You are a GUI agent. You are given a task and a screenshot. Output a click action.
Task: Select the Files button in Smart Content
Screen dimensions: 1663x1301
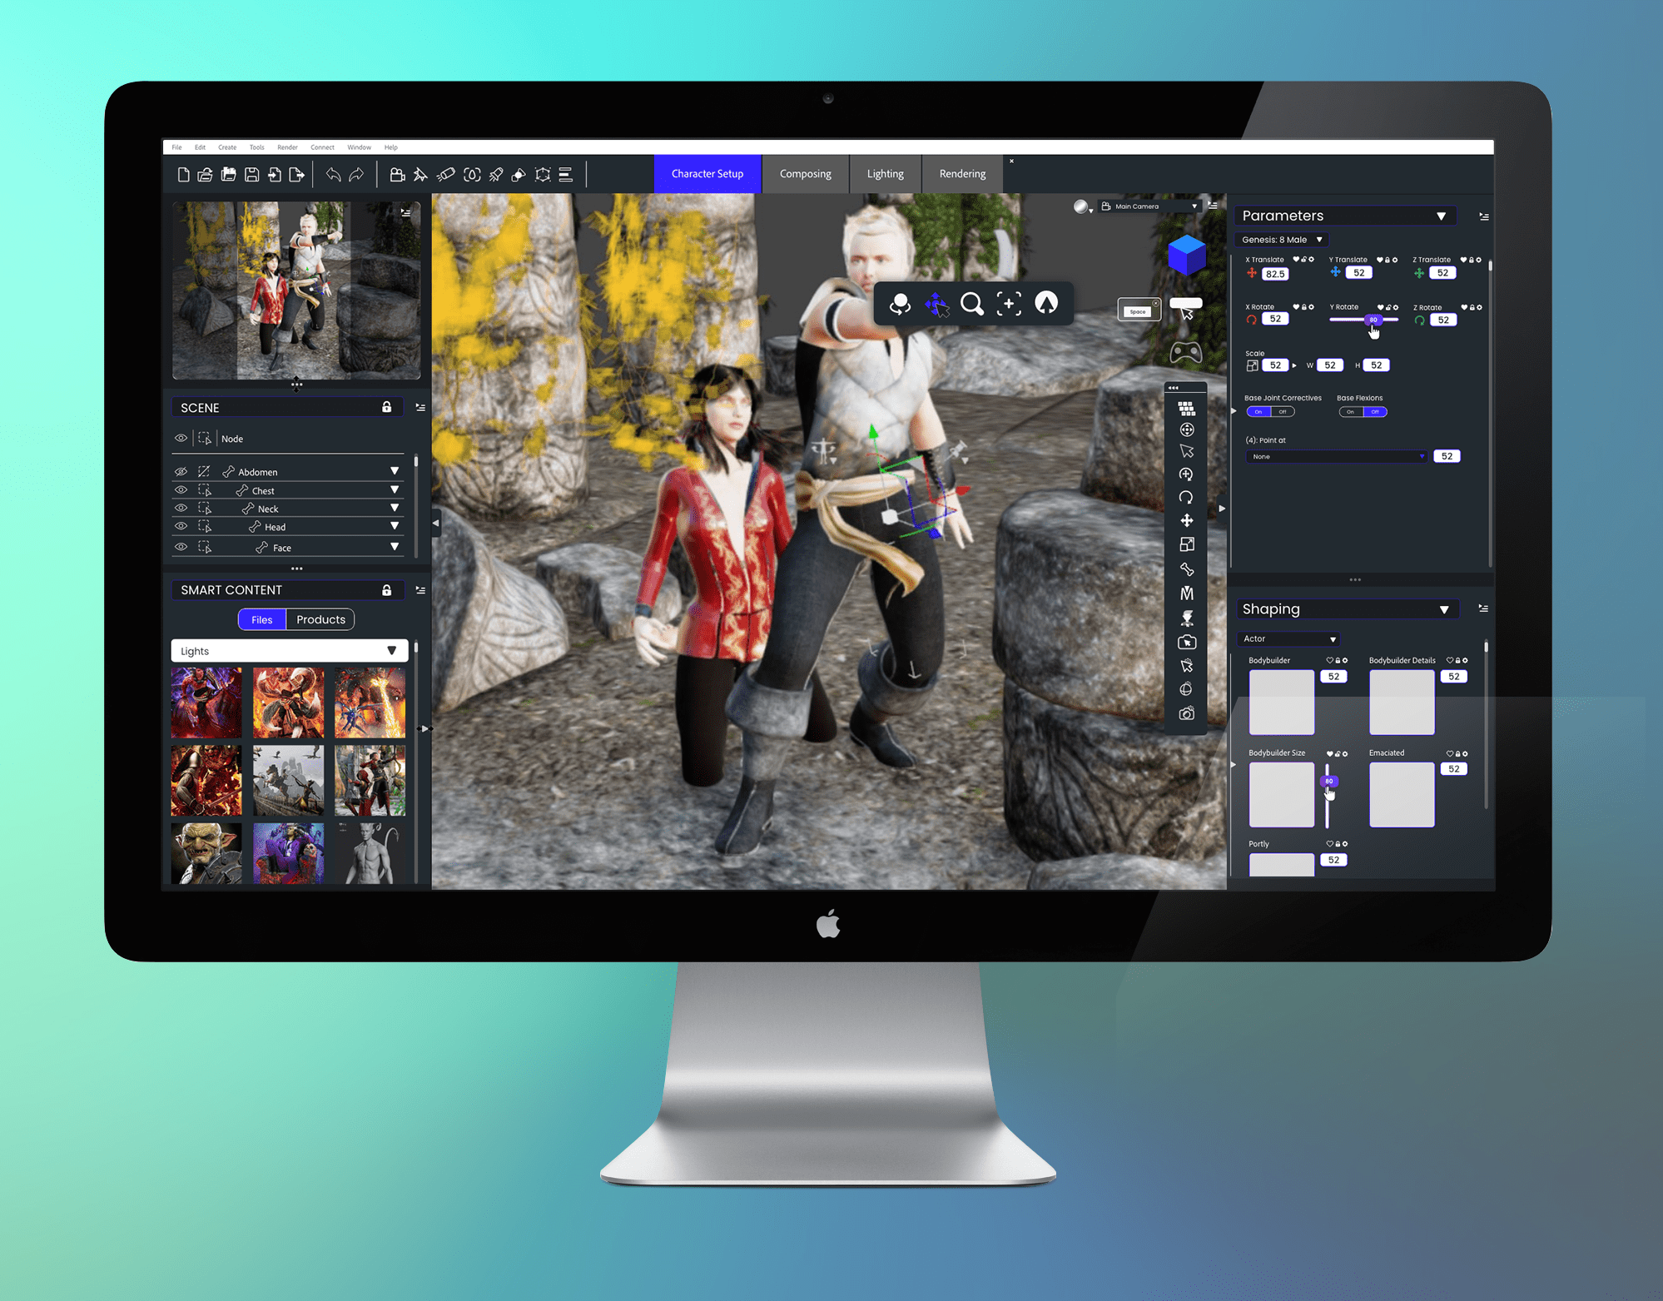(x=261, y=619)
